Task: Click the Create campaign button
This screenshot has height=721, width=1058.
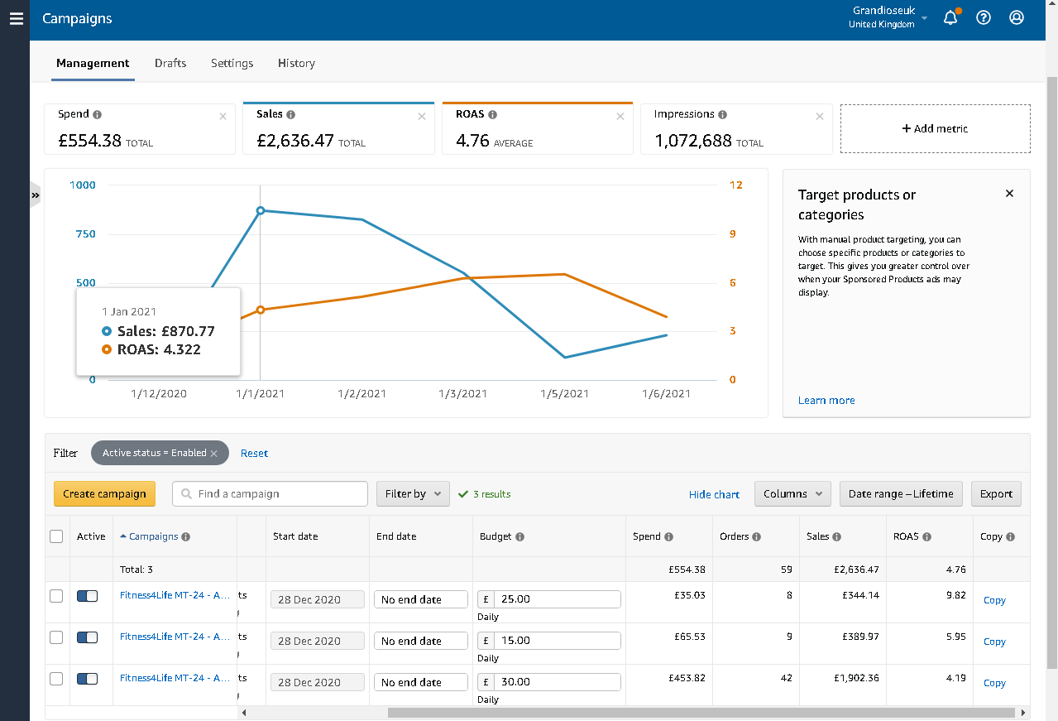Action: click(x=104, y=494)
